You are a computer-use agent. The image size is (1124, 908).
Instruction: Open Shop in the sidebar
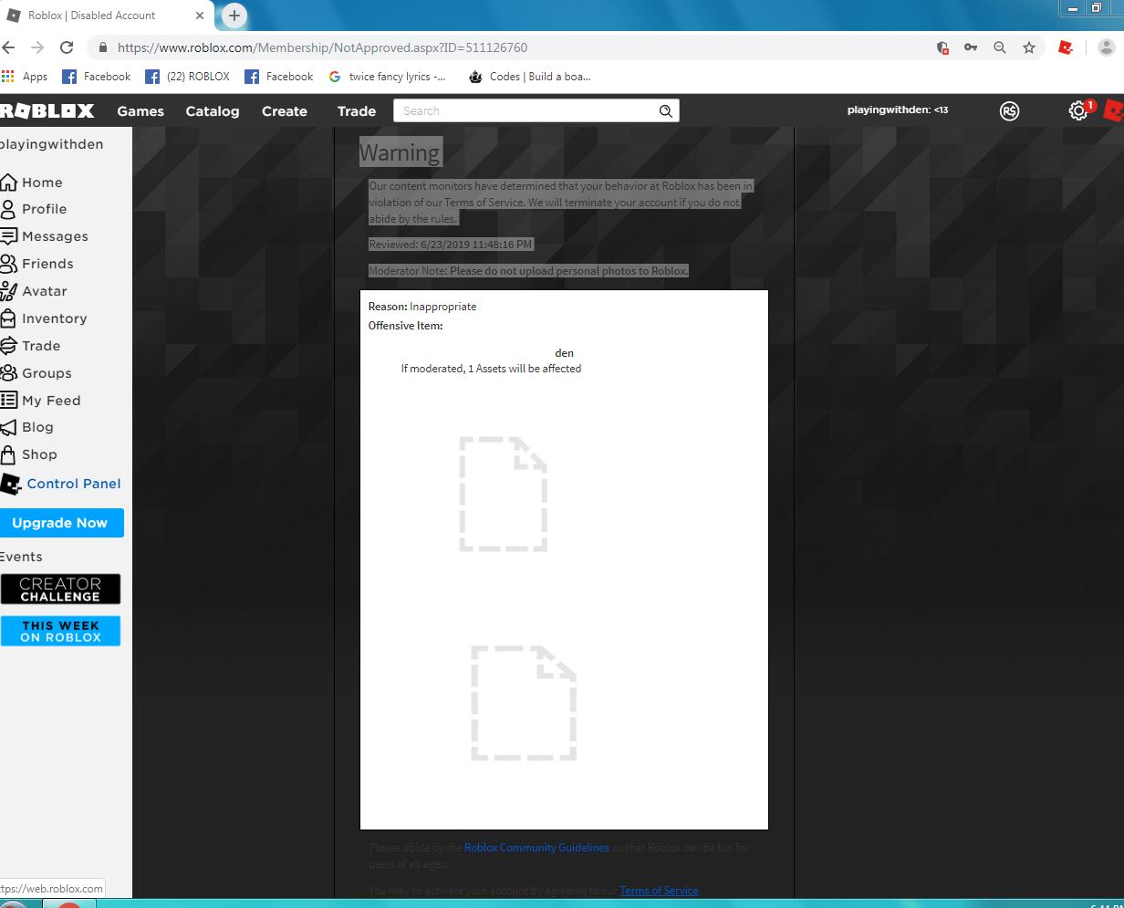[30, 454]
